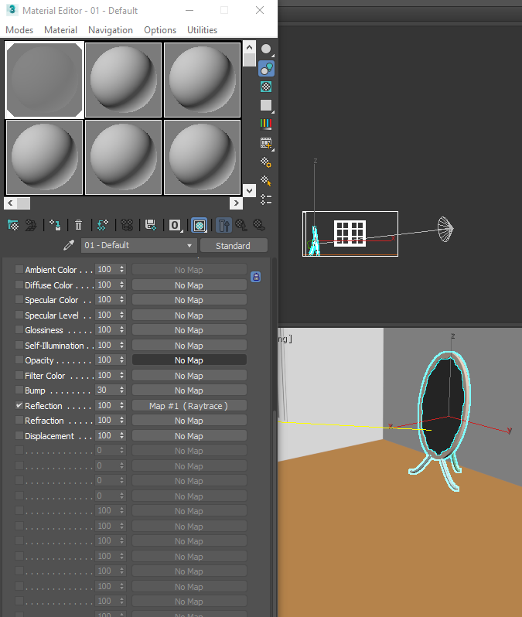
Task: Open Material Editor Options gear icon
Action: pyautogui.click(x=266, y=162)
